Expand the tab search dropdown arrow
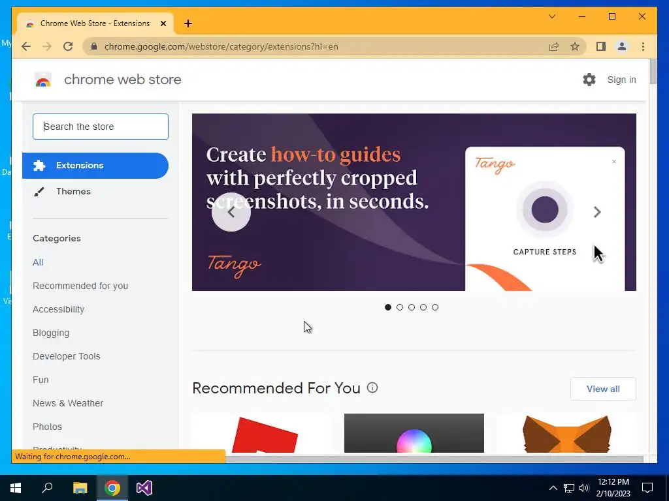 (x=551, y=16)
